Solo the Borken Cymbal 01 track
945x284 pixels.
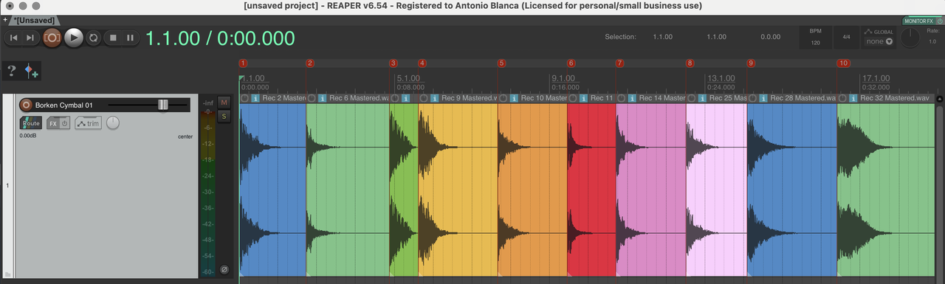pyautogui.click(x=224, y=116)
